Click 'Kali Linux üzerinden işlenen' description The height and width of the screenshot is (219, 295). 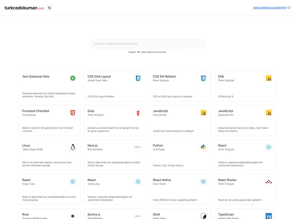(47, 164)
